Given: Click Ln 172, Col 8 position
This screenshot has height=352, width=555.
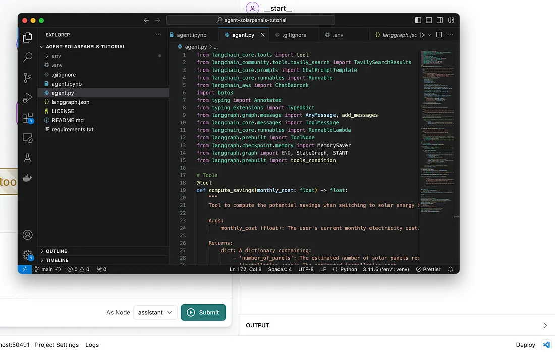Looking at the screenshot, I should tap(245, 269).
